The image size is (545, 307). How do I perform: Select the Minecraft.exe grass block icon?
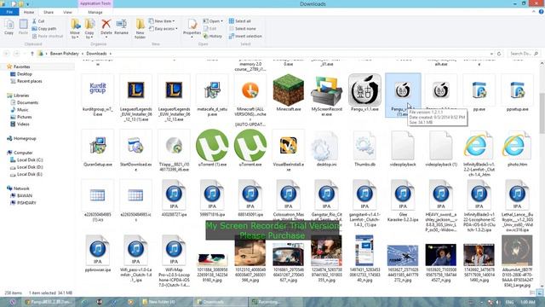click(x=288, y=90)
